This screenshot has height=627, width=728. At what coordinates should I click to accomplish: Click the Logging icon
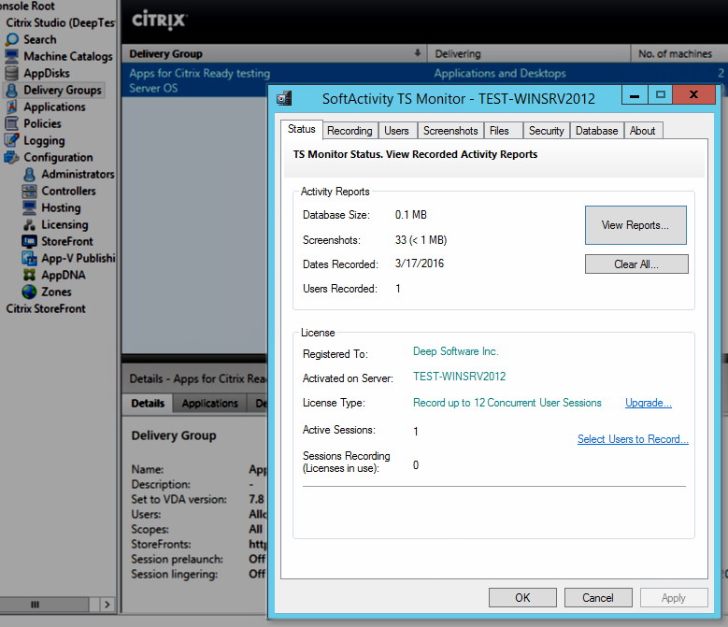click(x=11, y=140)
